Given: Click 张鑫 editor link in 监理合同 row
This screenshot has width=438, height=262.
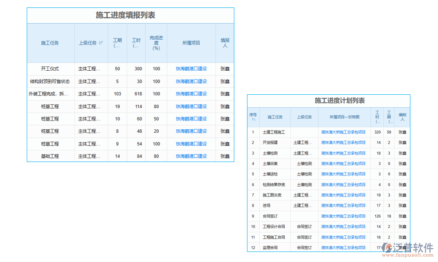Looking at the screenshot, I should 402,248.
